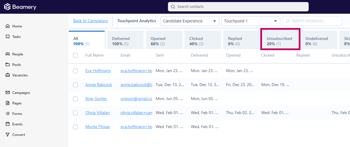Click Eva Hoffmann's eva.hoffmann email link

point(136,71)
